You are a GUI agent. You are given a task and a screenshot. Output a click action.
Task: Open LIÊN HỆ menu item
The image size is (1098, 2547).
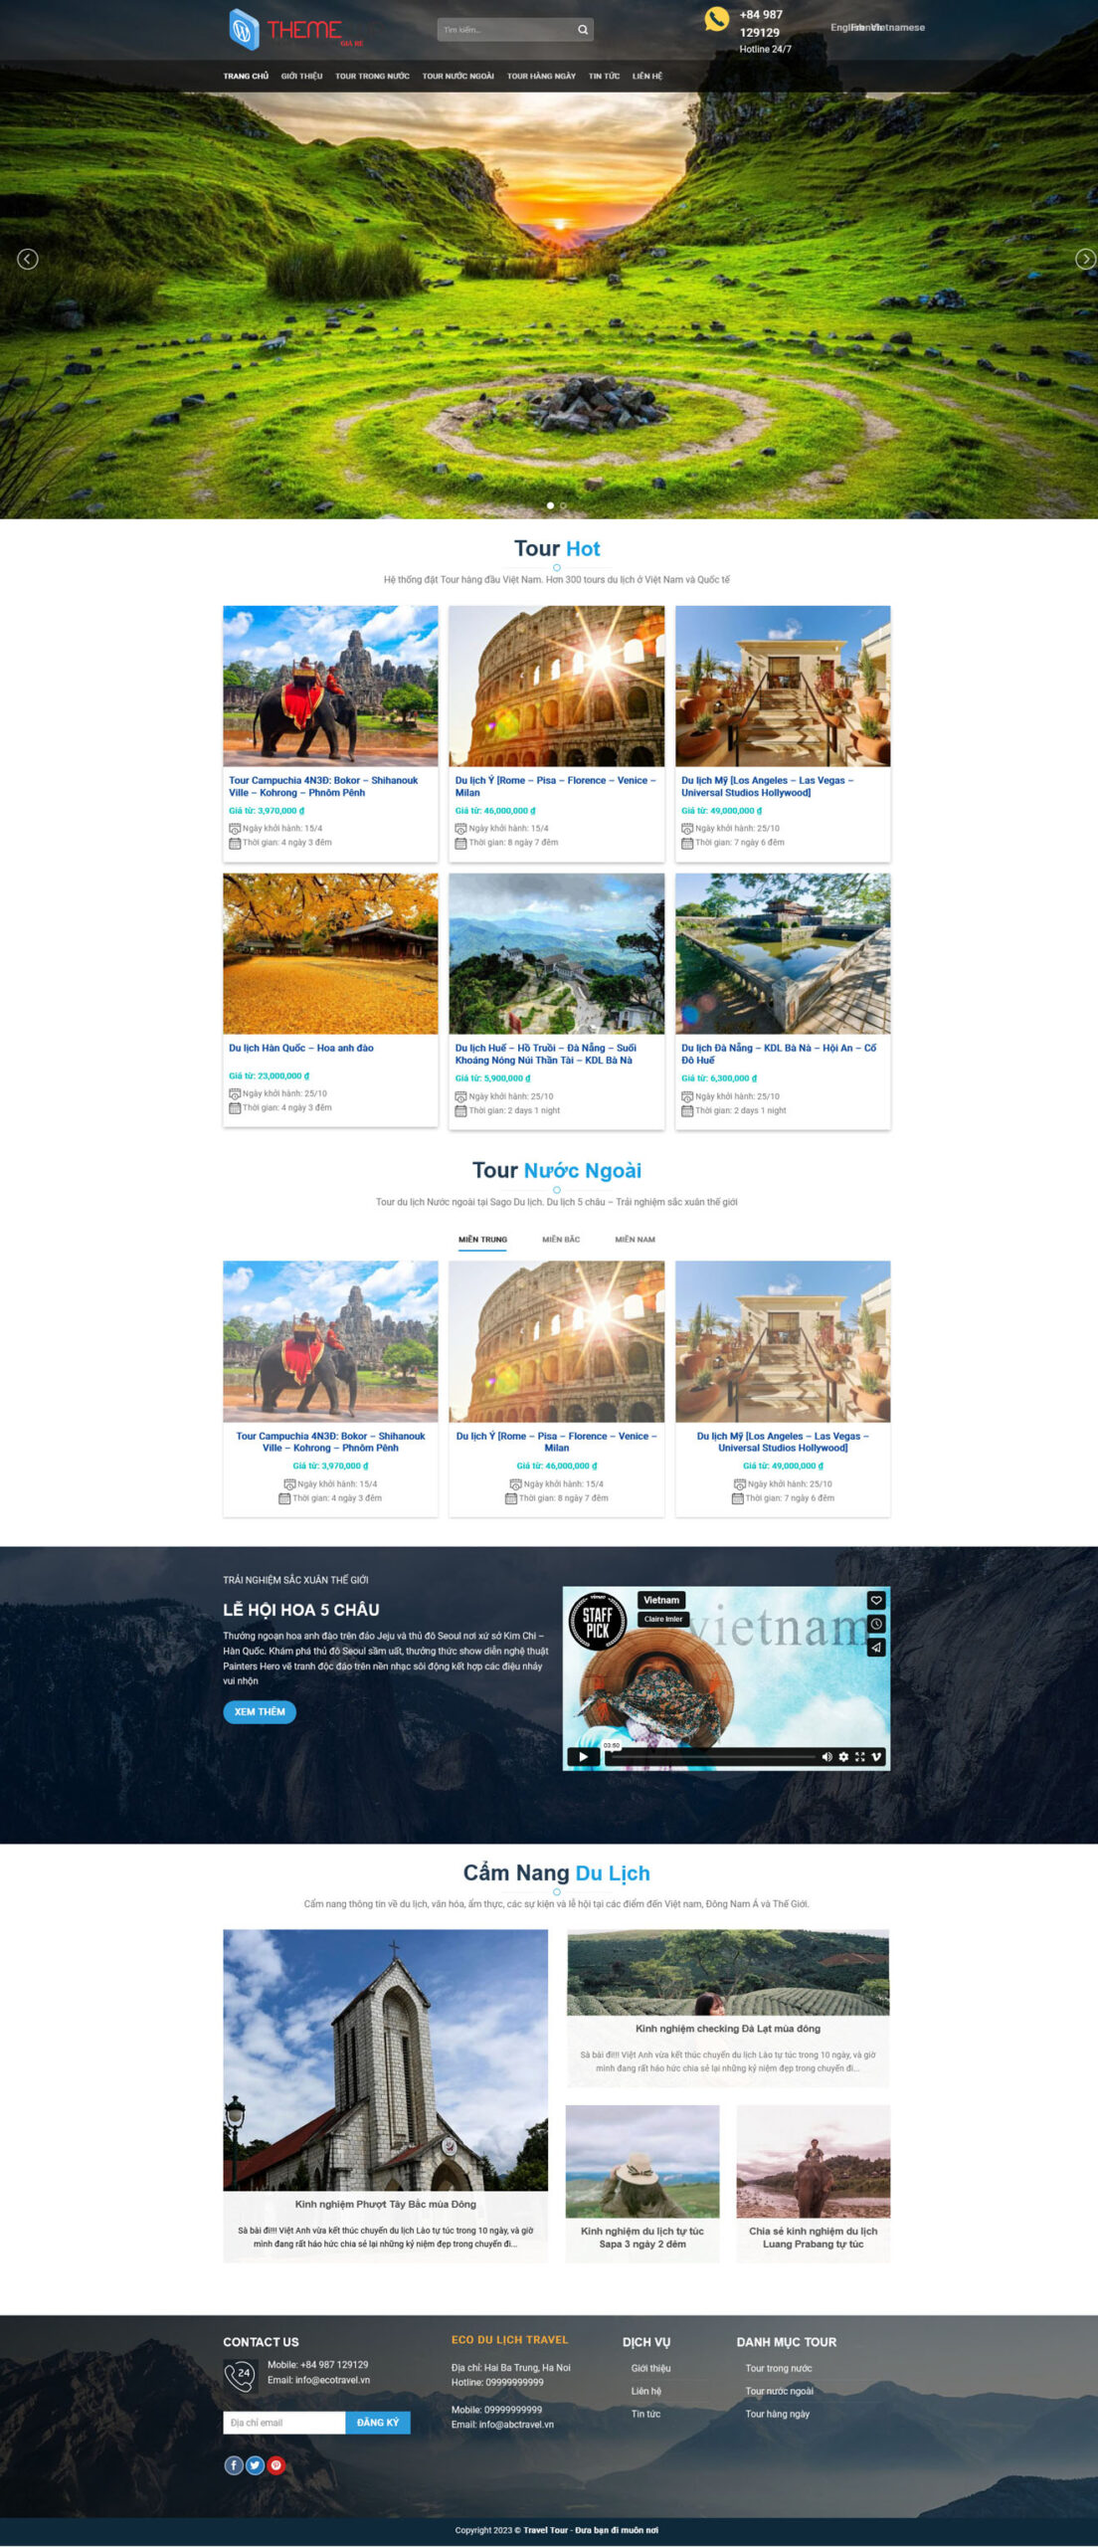(647, 76)
